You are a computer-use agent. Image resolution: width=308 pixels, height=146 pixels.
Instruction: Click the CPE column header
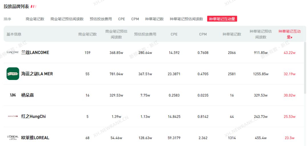[x=174, y=34]
